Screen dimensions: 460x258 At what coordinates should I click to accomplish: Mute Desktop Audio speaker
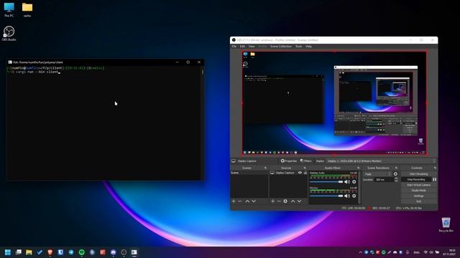pyautogui.click(x=347, y=181)
